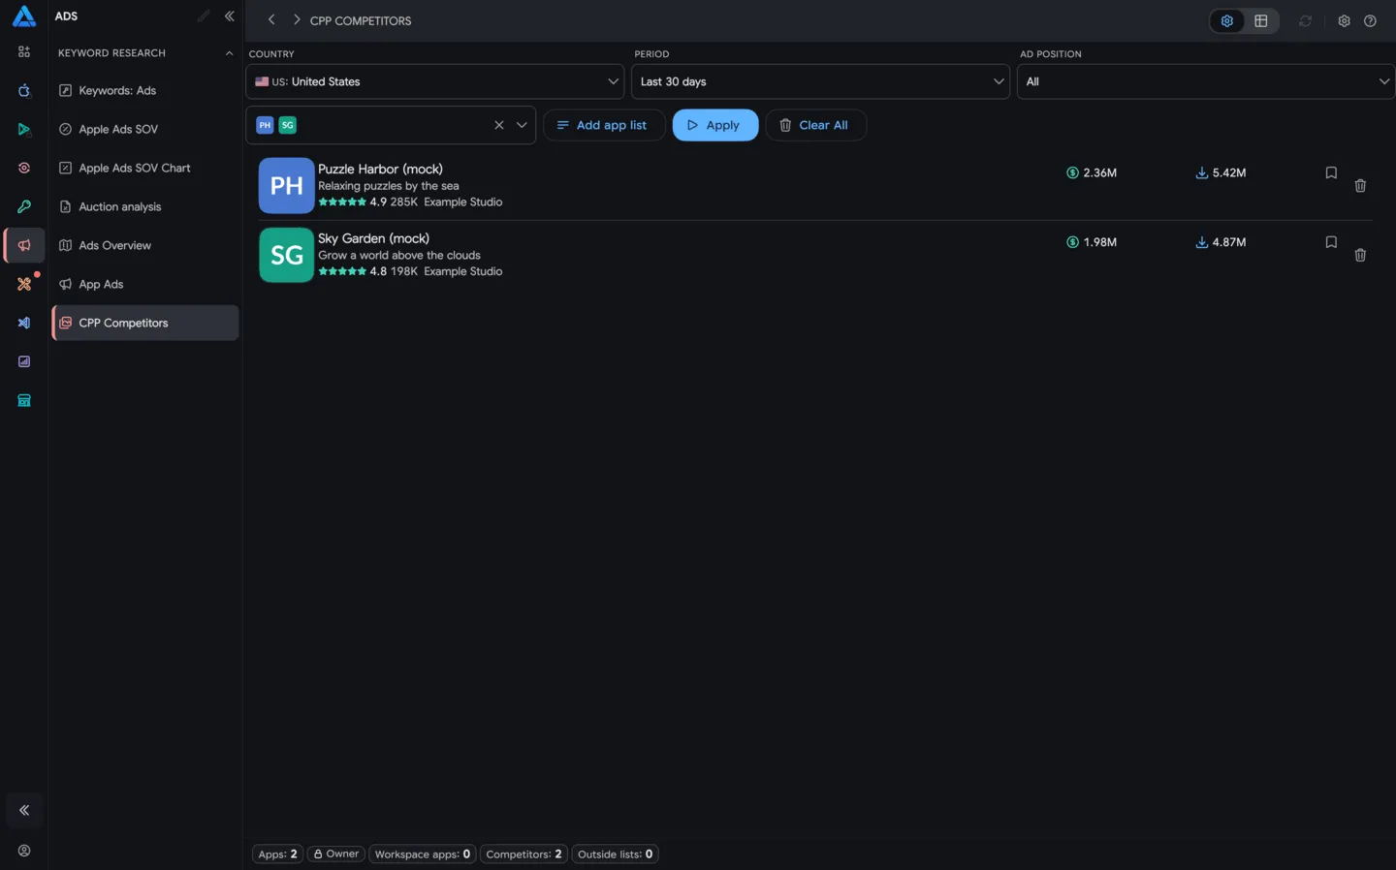Click the 1.98M revenue value
1396x870 pixels.
click(x=1099, y=242)
